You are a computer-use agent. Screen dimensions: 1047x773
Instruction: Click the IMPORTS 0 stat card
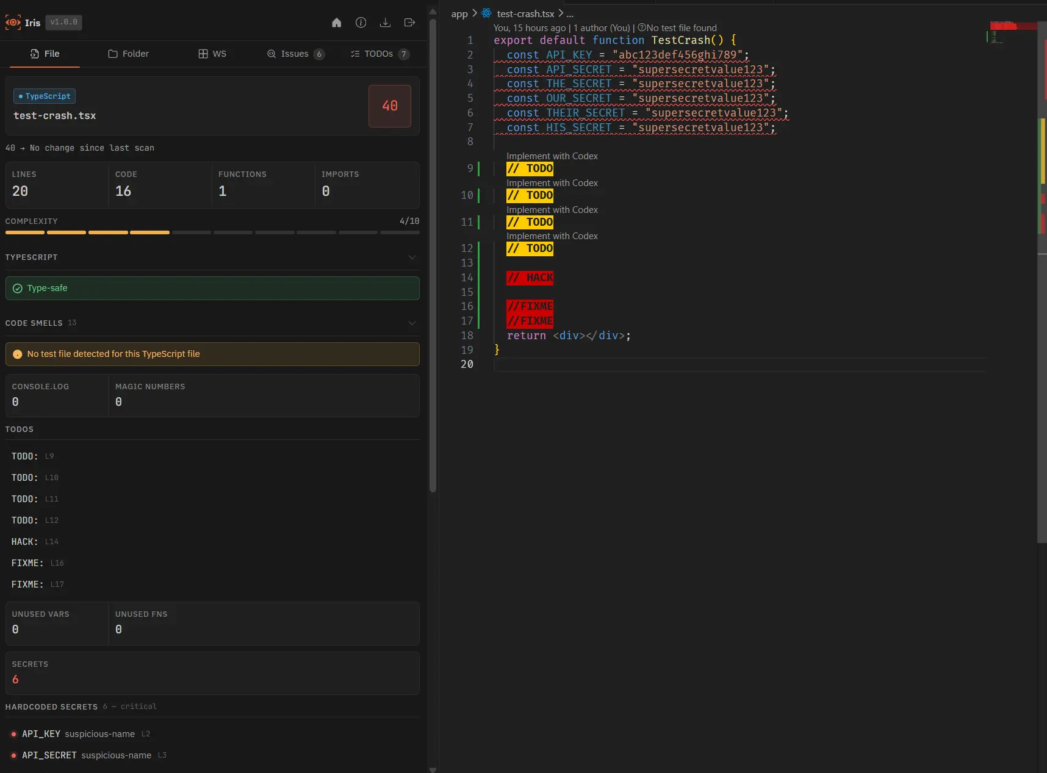(367, 185)
